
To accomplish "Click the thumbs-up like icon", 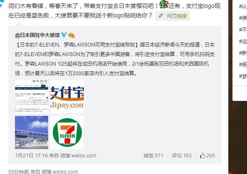I will [203, 156].
